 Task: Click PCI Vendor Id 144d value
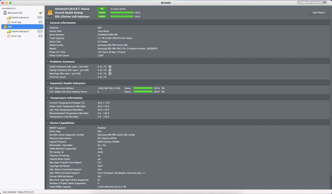tap(100, 152)
